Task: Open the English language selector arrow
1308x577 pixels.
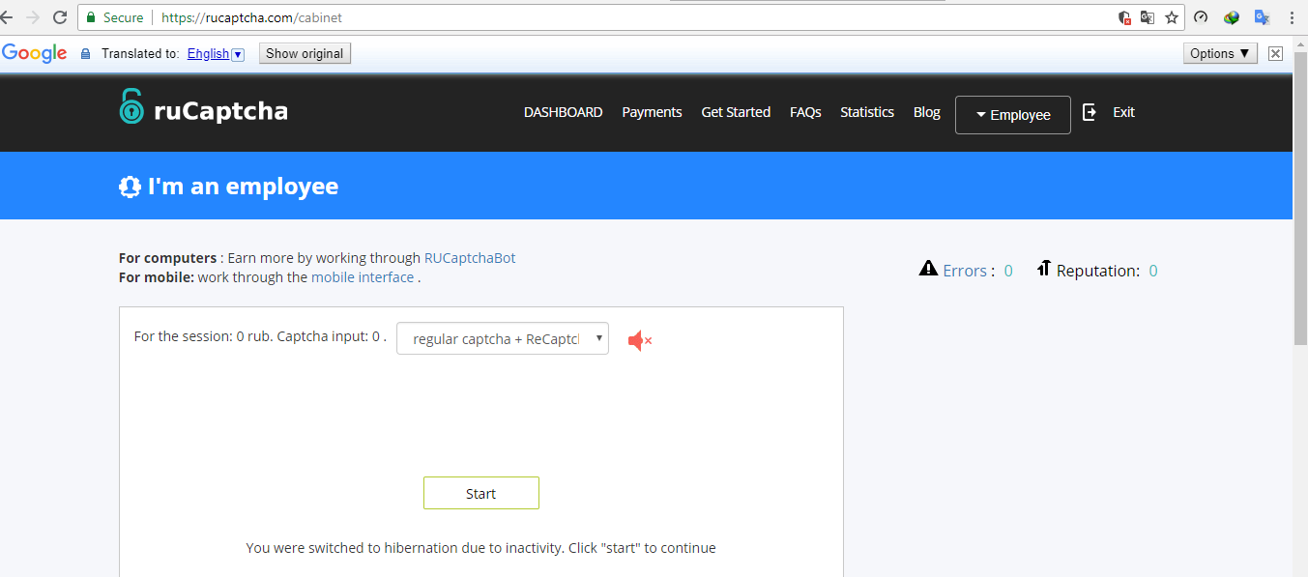Action: (x=238, y=54)
